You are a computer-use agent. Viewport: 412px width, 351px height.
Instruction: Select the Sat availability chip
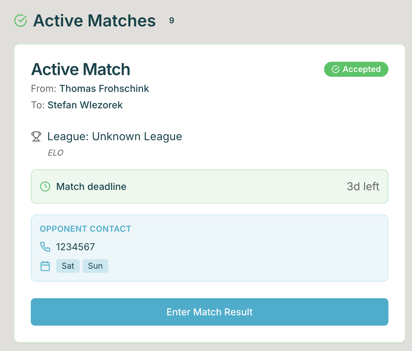(x=68, y=266)
